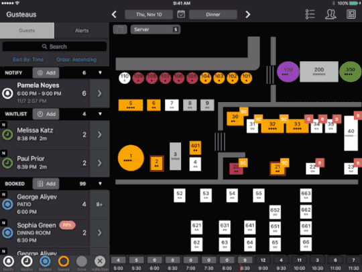The image size is (362, 272).
Task: Go to previous day arrow
Action: (114, 15)
